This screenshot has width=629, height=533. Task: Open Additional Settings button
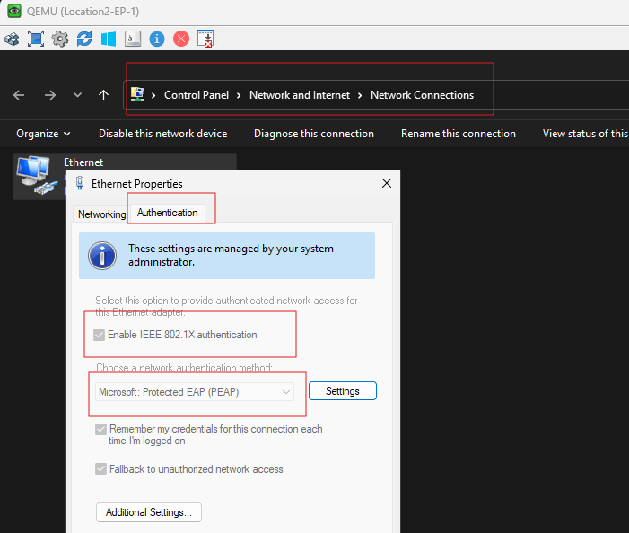(149, 512)
